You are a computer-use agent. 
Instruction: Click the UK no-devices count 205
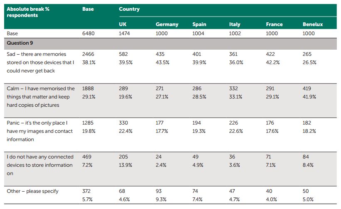click(123, 157)
